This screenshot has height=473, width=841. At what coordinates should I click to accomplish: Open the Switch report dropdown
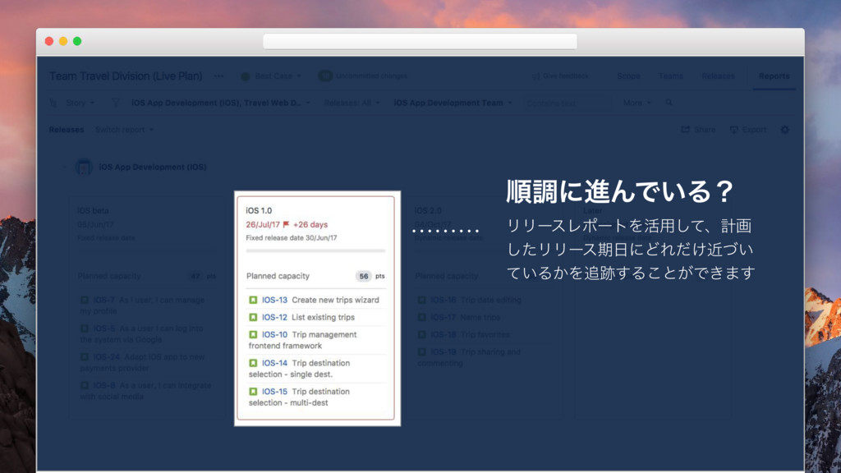(125, 130)
